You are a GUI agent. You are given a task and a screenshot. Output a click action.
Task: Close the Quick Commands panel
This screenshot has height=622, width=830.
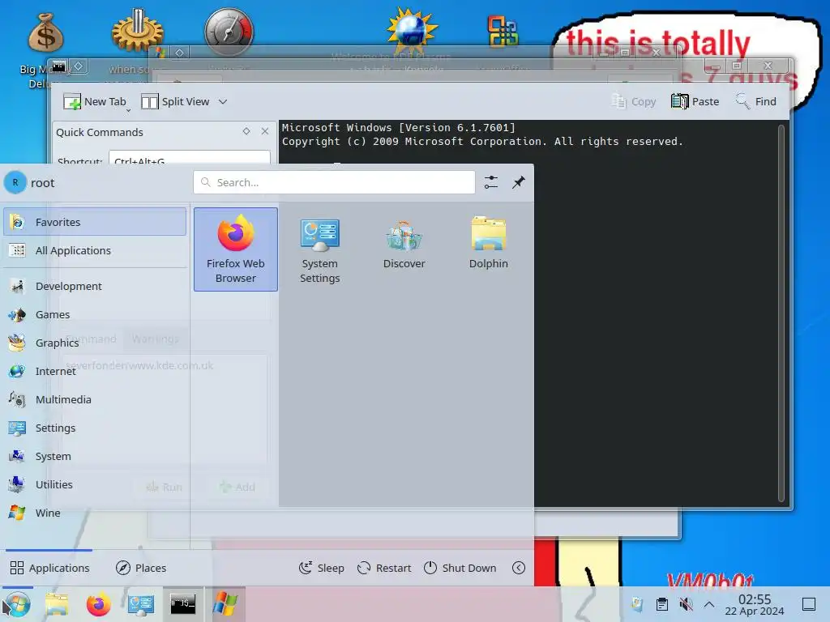[x=265, y=131]
